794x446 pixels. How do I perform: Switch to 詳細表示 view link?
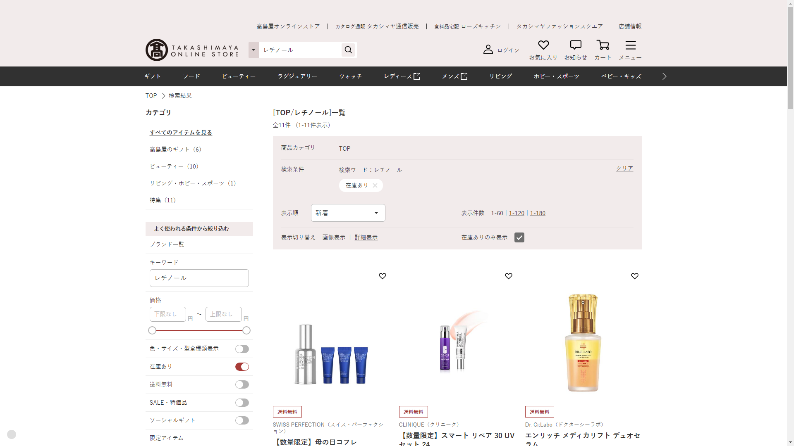366,237
